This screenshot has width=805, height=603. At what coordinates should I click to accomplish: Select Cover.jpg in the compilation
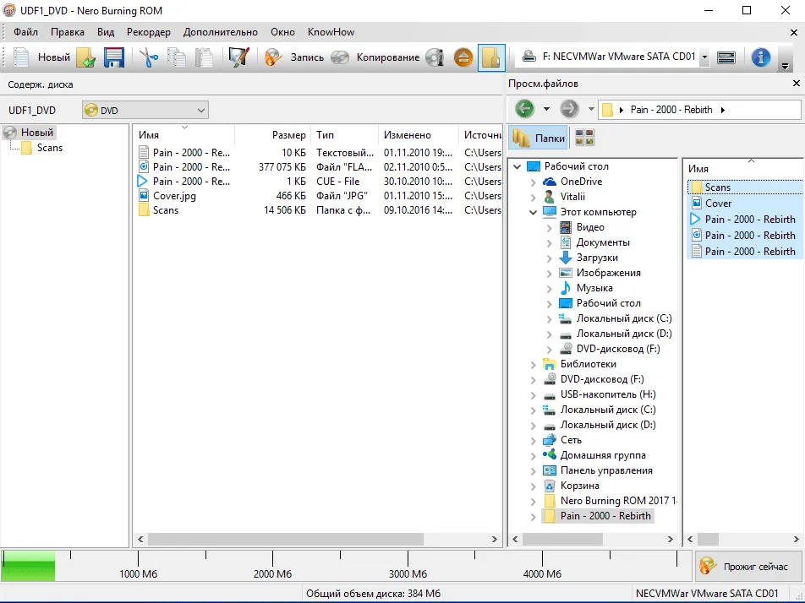[x=174, y=195]
